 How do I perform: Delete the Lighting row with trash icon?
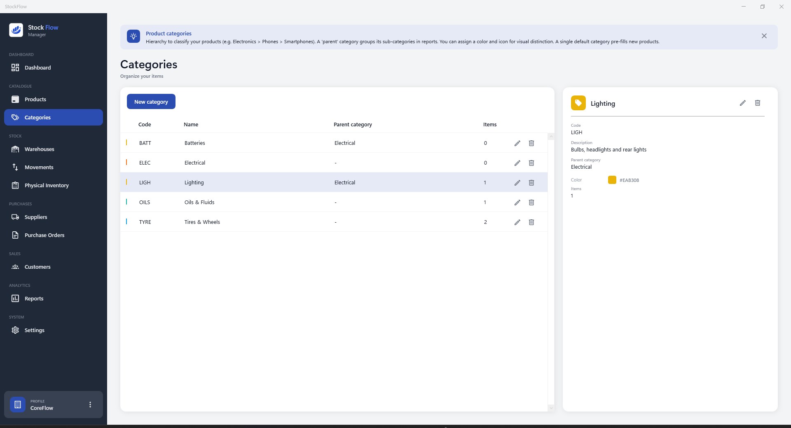[531, 183]
